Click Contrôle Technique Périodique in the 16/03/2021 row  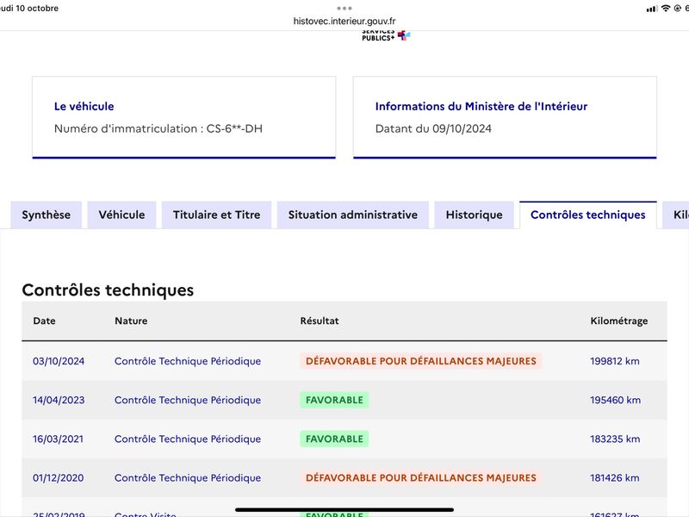pos(188,439)
